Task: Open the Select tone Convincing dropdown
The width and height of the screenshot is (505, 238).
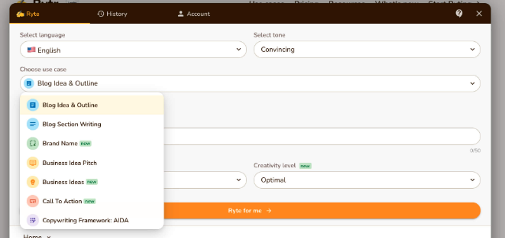Action: click(367, 50)
